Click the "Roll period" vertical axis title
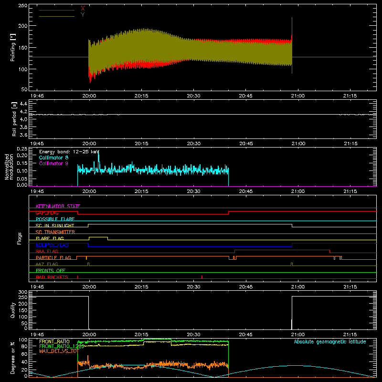This screenshot has height=382, width=382. 14,119
